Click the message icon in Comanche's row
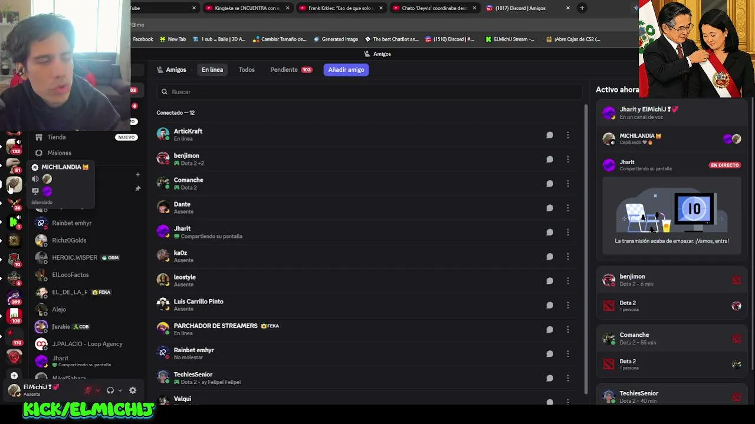755x424 pixels. [x=550, y=184]
